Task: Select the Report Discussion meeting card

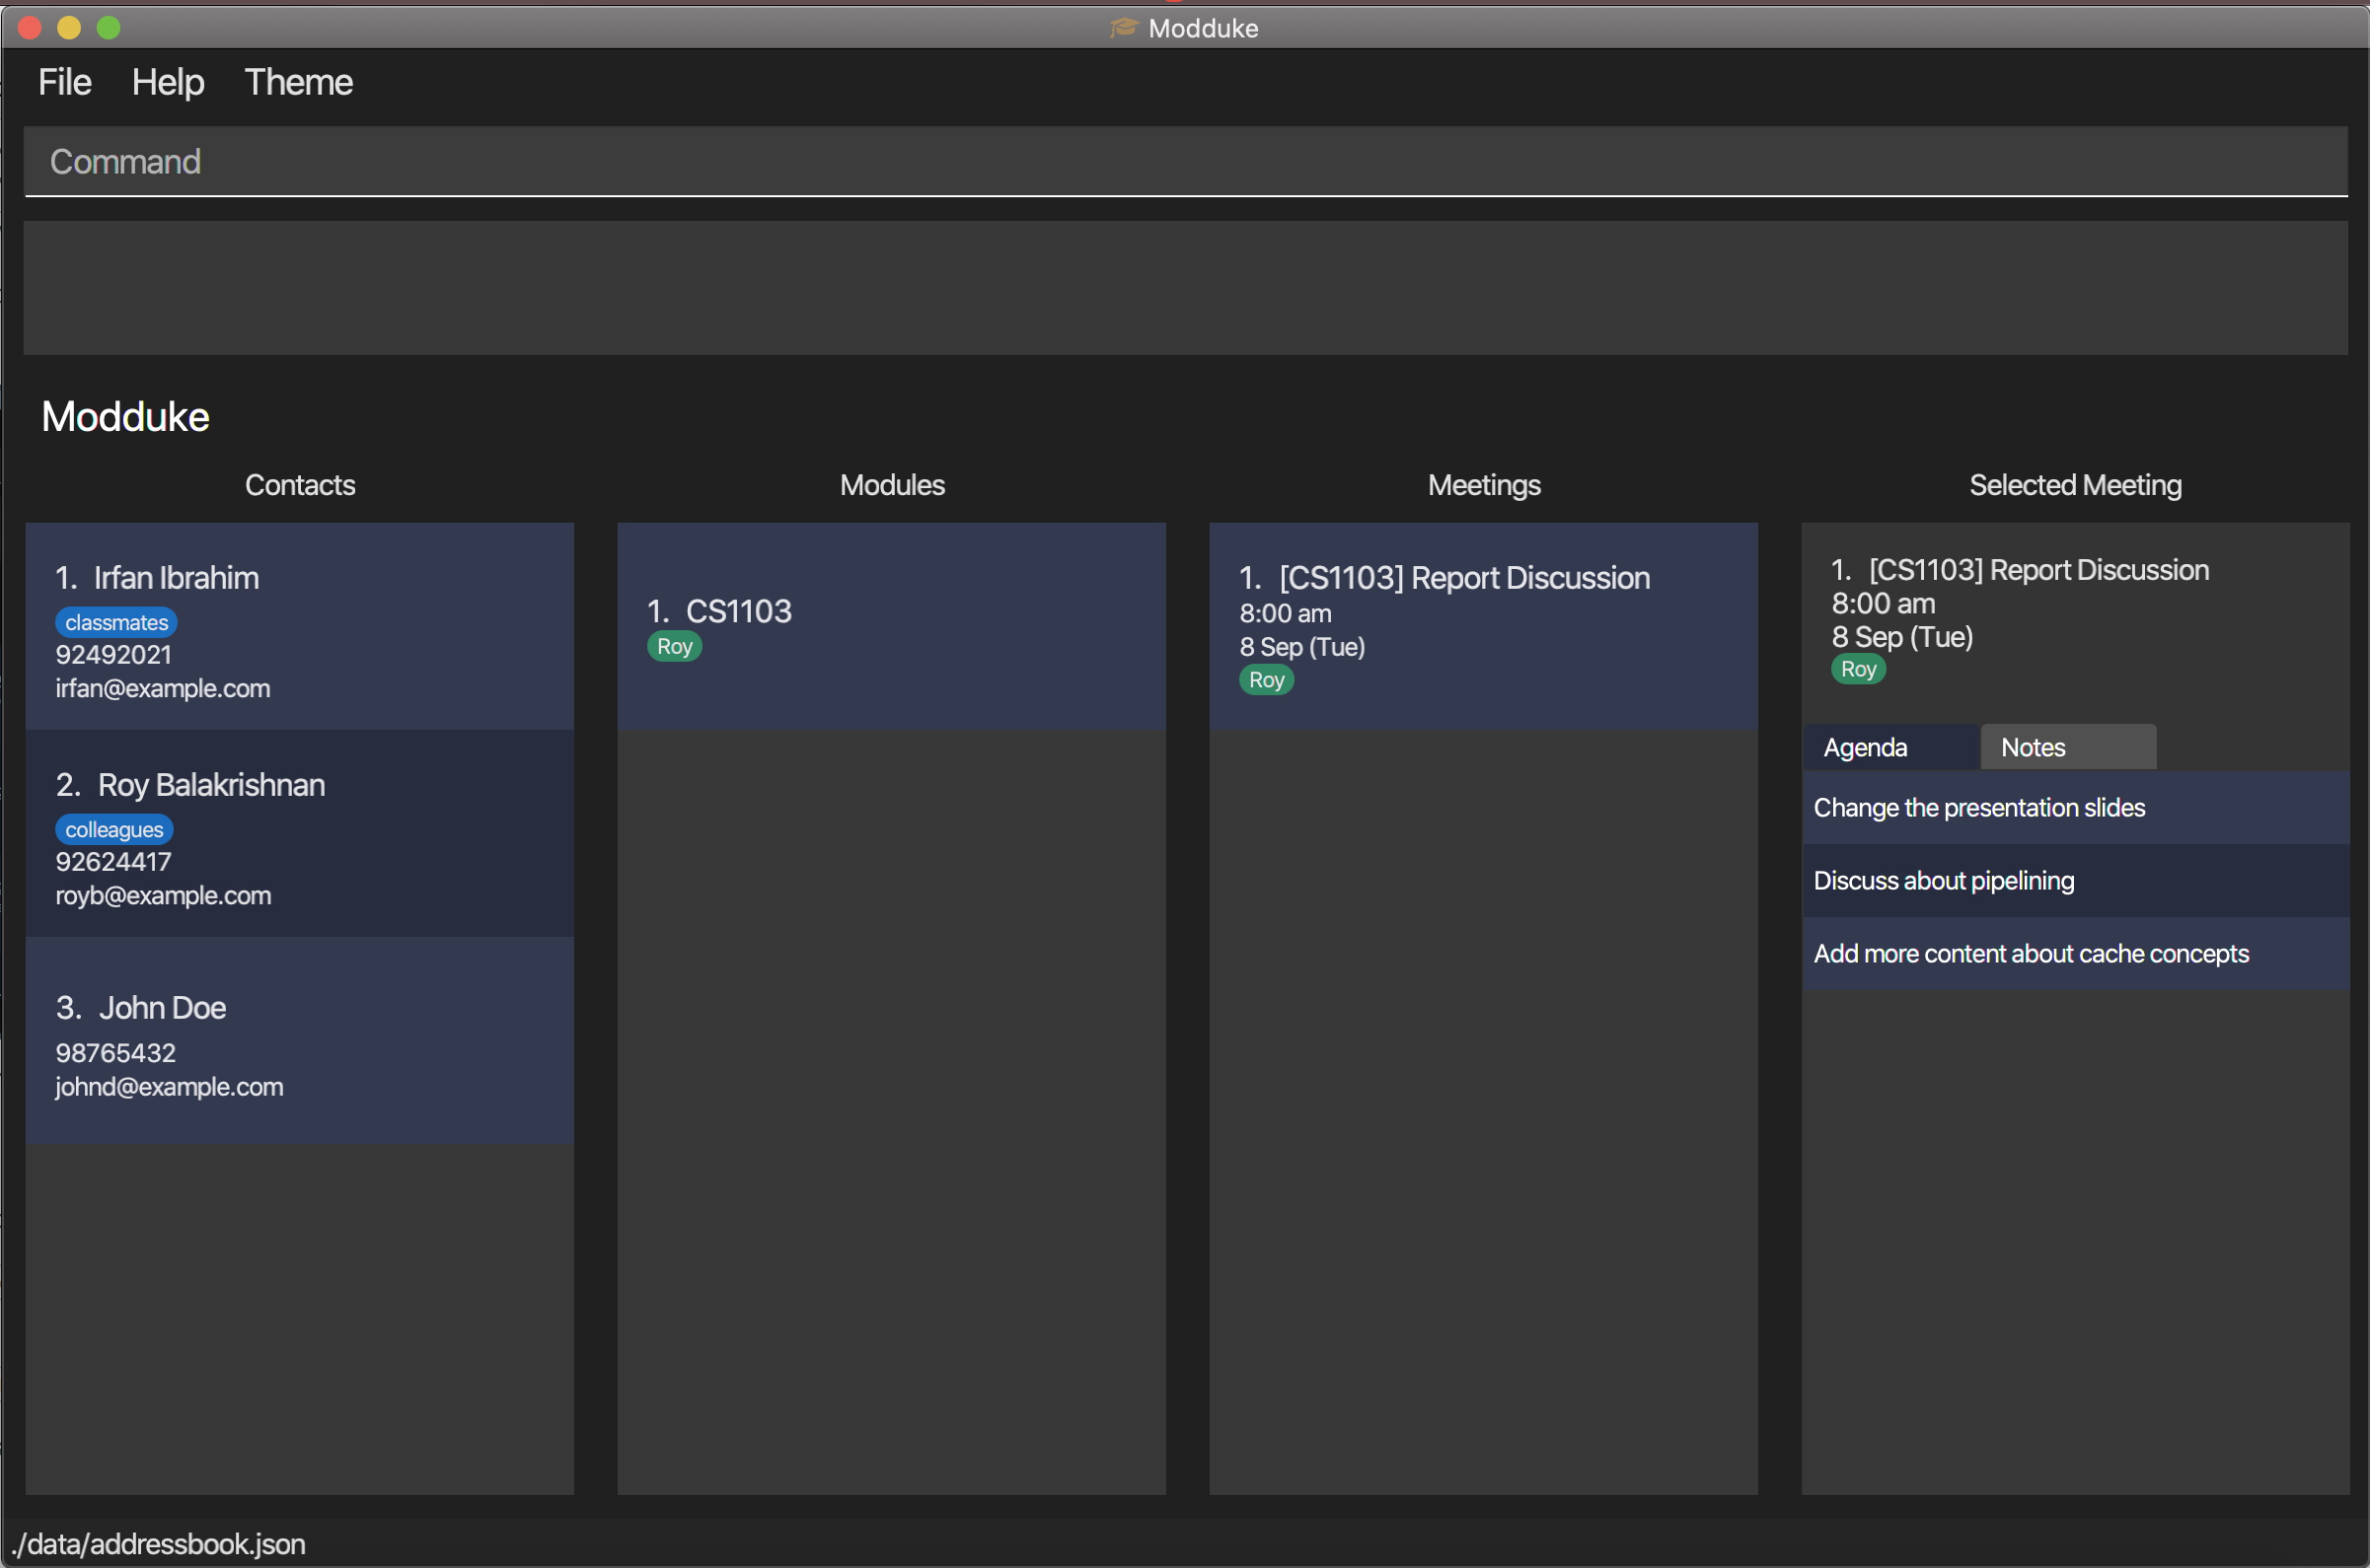Action: coord(1483,627)
